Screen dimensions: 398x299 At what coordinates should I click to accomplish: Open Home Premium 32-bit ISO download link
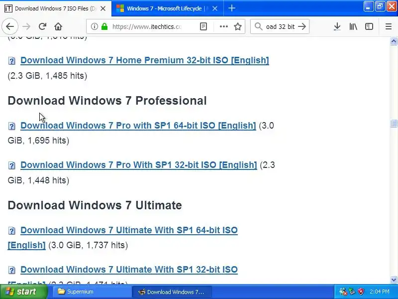(x=145, y=60)
